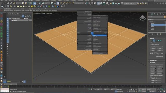Select the Unlink Selection icon

pos(11,3)
